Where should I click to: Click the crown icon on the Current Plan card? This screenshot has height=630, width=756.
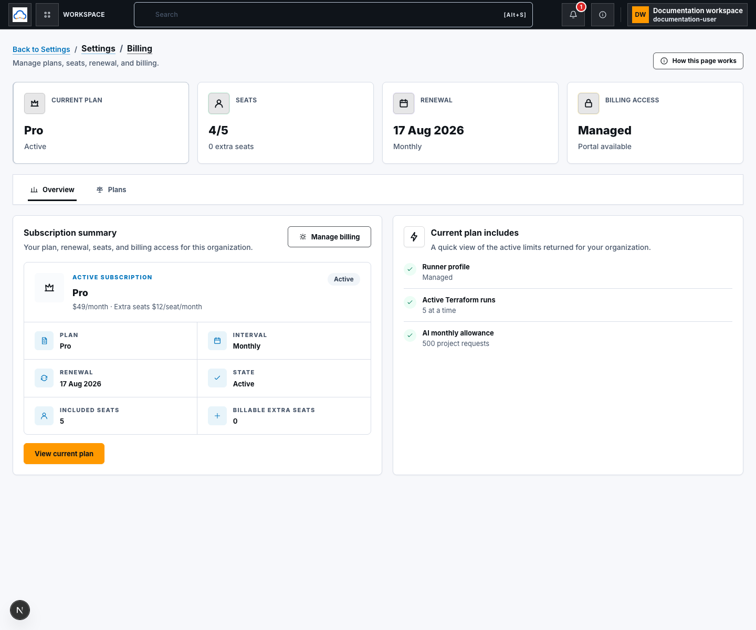[35, 103]
